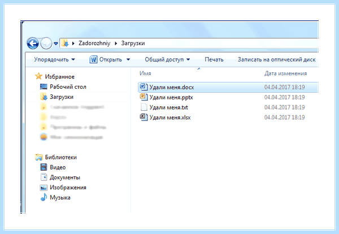Click the Библиотеки icon
339x234 pixels.
pos(38,157)
